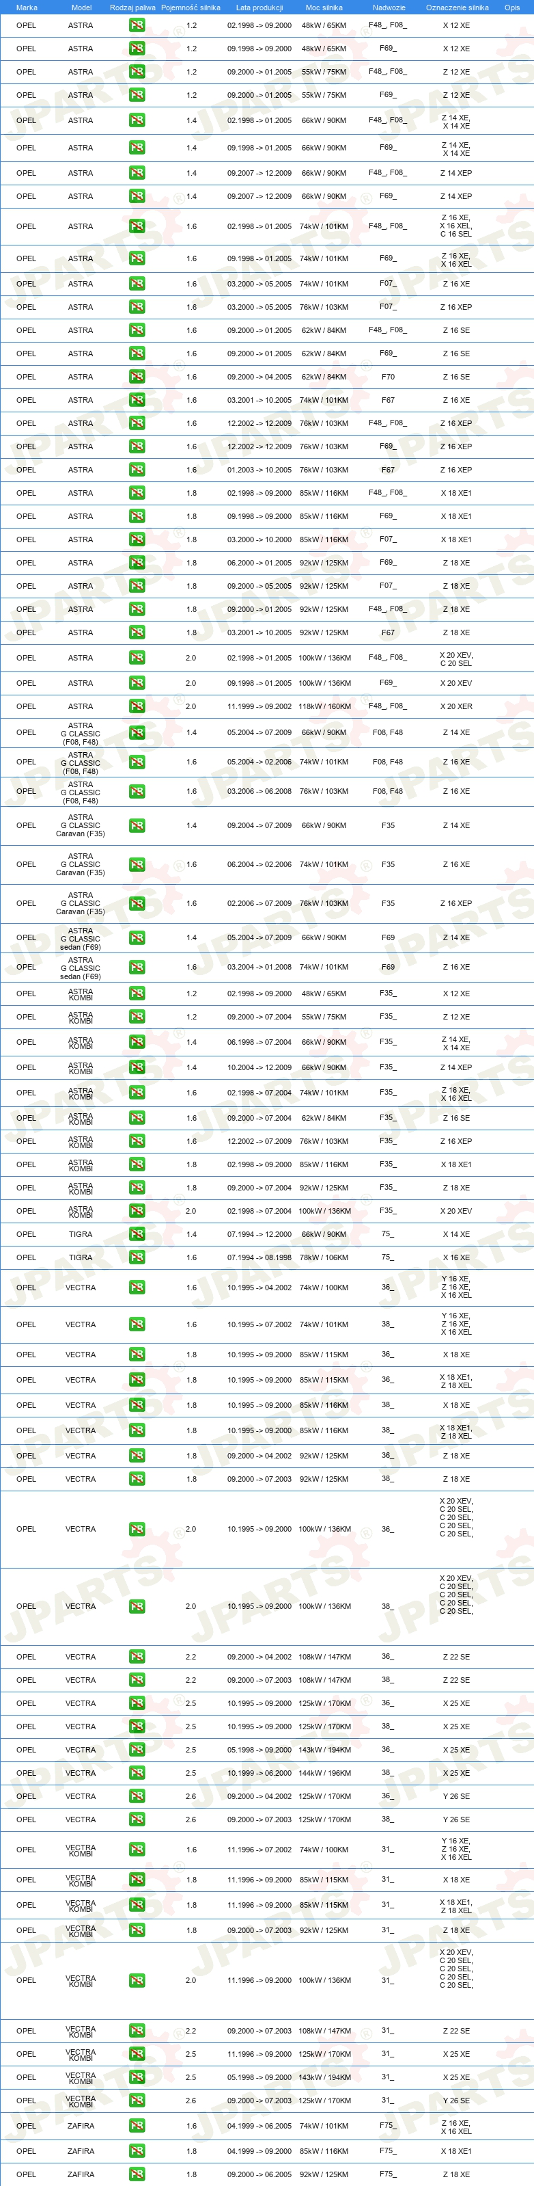Click fuel icon in VECTRA KOMBI 1.6 row
Screen dimensions: 534x2186
[x=137, y=1850]
